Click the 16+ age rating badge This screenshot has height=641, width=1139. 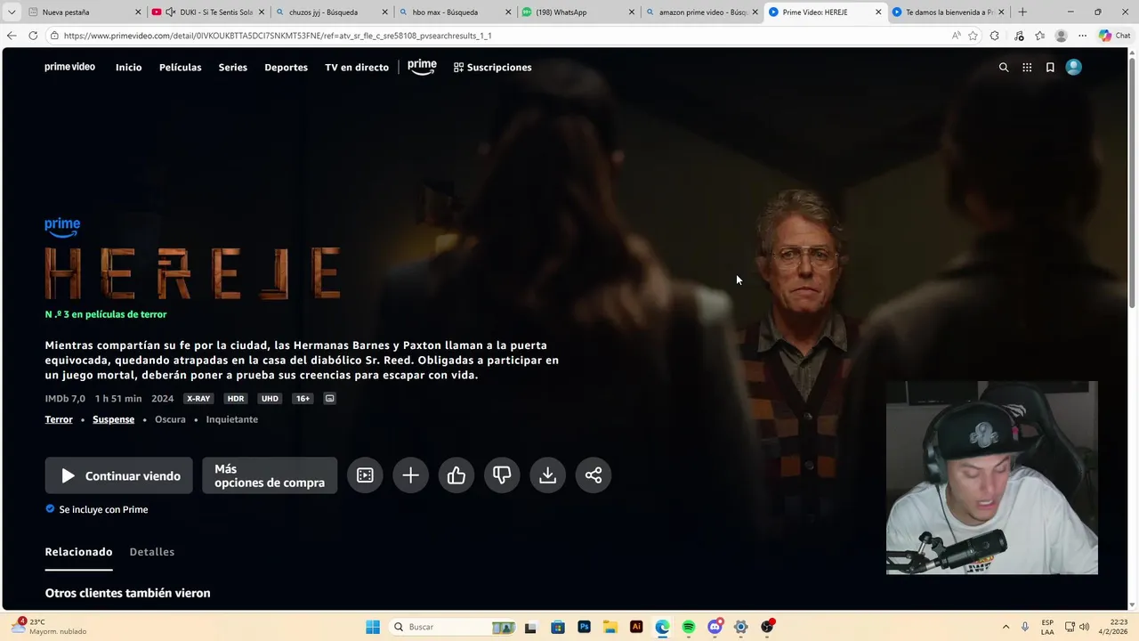click(303, 399)
